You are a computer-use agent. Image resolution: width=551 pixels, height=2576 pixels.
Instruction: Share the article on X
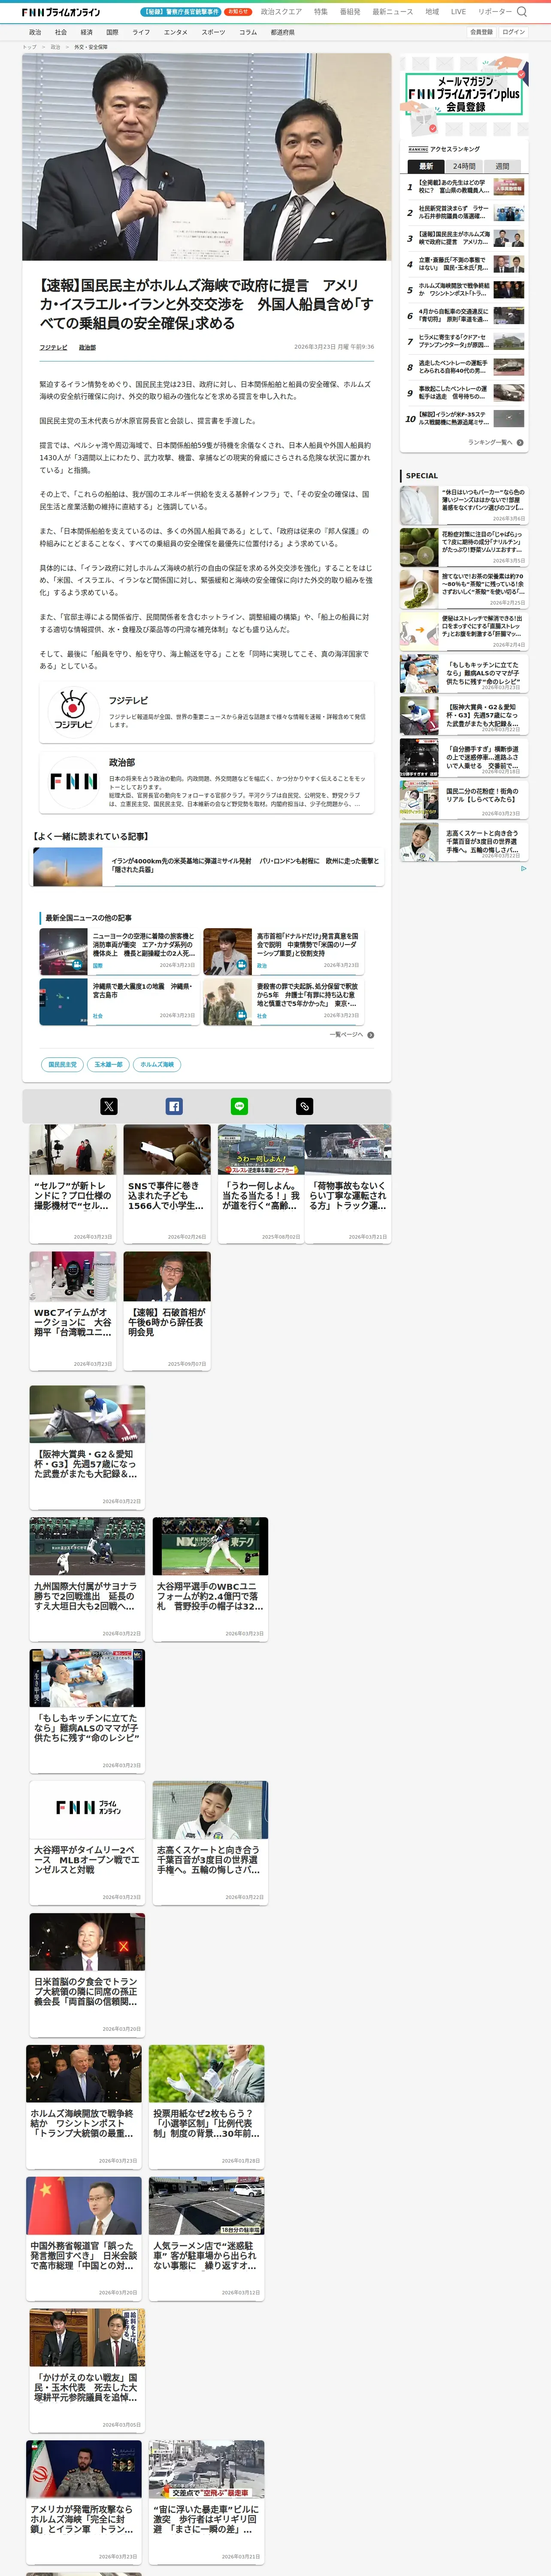coord(109,1106)
